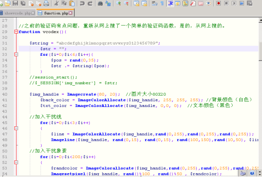Close all documents via toolbar
Screen dimensions: 262x177
click(39, 3)
